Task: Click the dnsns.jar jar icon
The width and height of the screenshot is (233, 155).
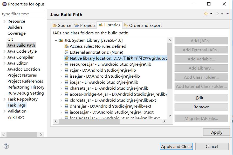Action: [x=66, y=106]
